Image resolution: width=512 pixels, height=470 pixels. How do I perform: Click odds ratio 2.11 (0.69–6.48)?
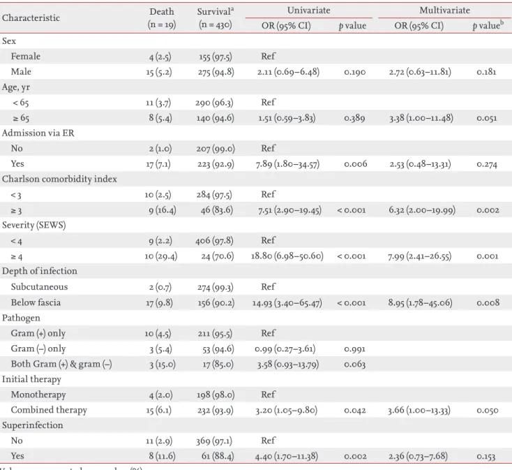pos(288,72)
